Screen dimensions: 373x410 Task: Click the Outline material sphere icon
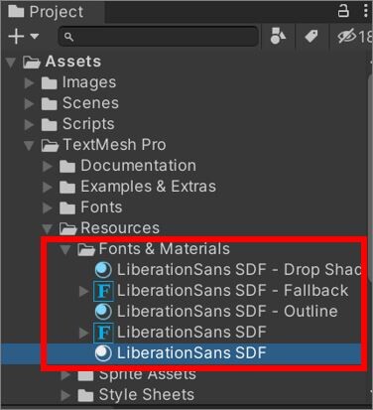[x=103, y=312]
